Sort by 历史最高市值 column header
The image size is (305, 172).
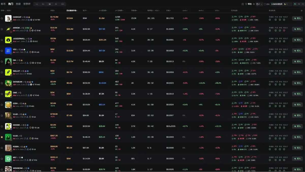pos(72,10)
